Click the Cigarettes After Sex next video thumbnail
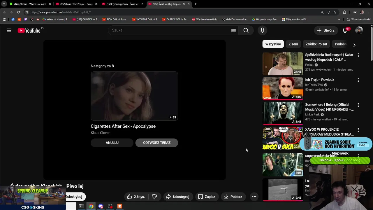The height and width of the screenshot is (210, 373). pyautogui.click(x=134, y=96)
